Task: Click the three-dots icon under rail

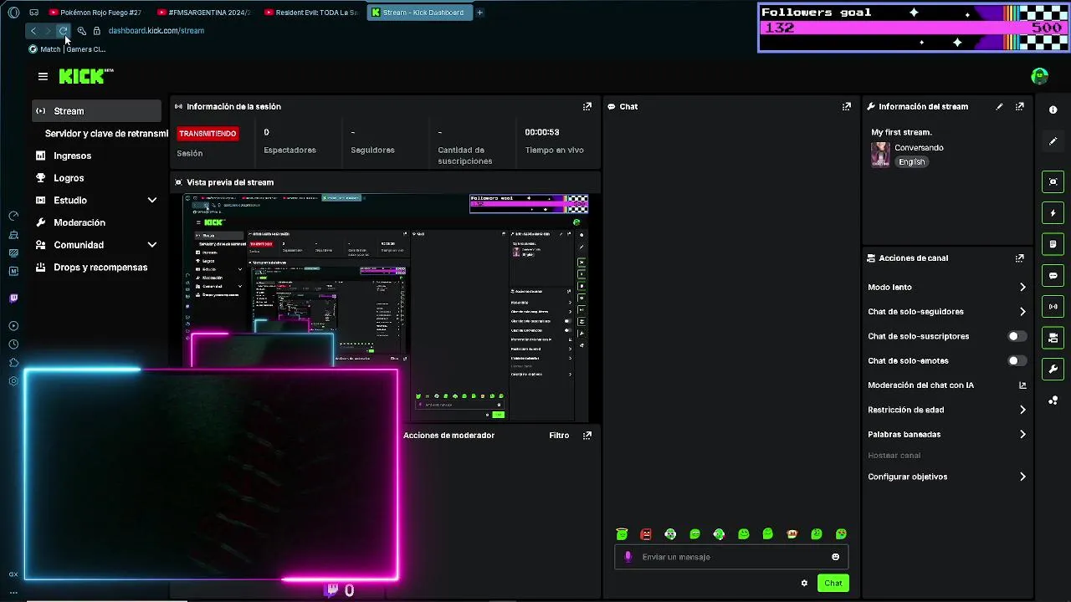Action: coord(1053,400)
